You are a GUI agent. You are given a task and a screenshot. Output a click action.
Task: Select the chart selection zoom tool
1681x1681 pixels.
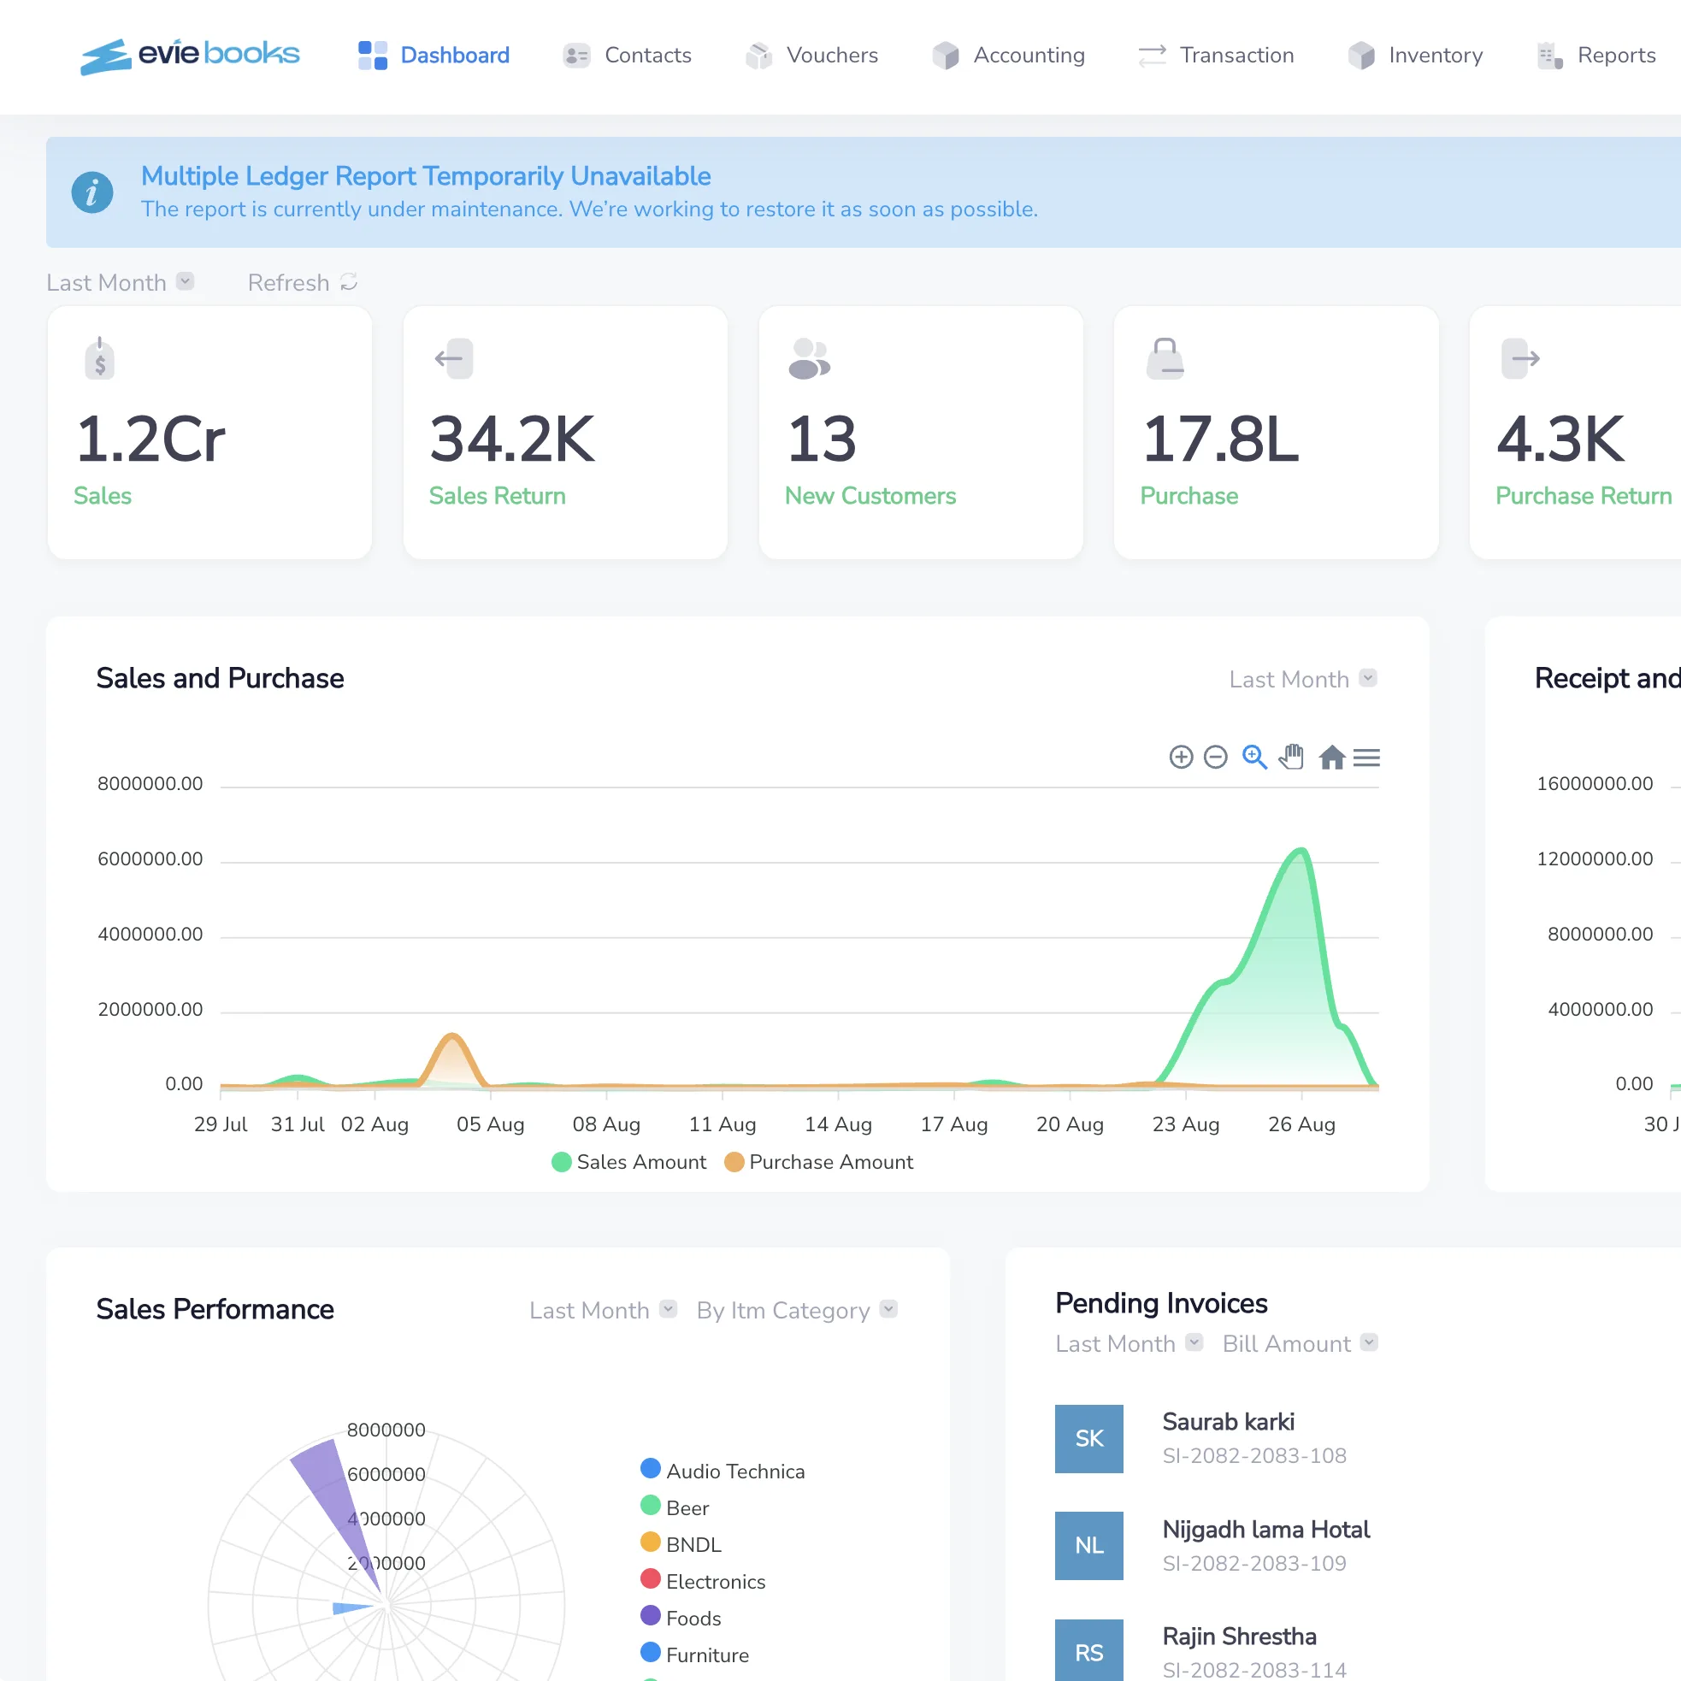(1253, 757)
